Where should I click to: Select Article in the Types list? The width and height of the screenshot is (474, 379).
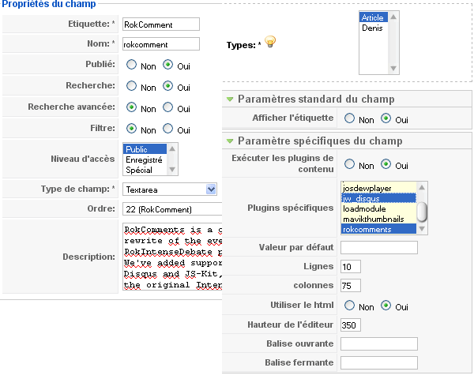coord(374,17)
